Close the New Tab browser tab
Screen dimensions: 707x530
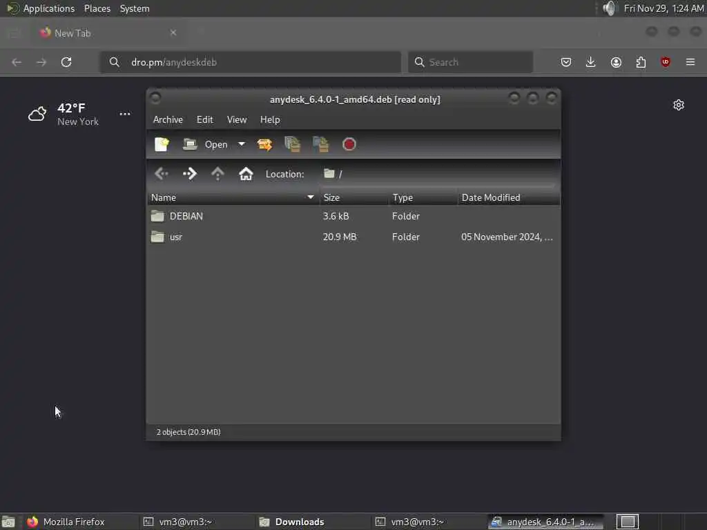[x=173, y=32]
